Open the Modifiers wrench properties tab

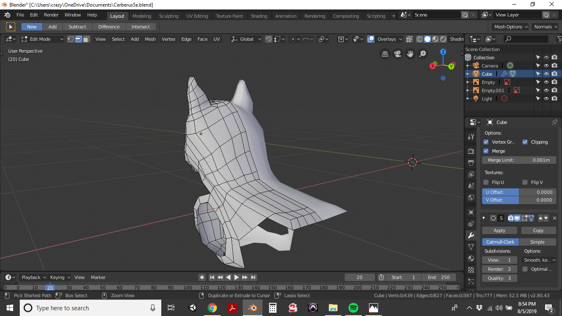[x=471, y=235]
